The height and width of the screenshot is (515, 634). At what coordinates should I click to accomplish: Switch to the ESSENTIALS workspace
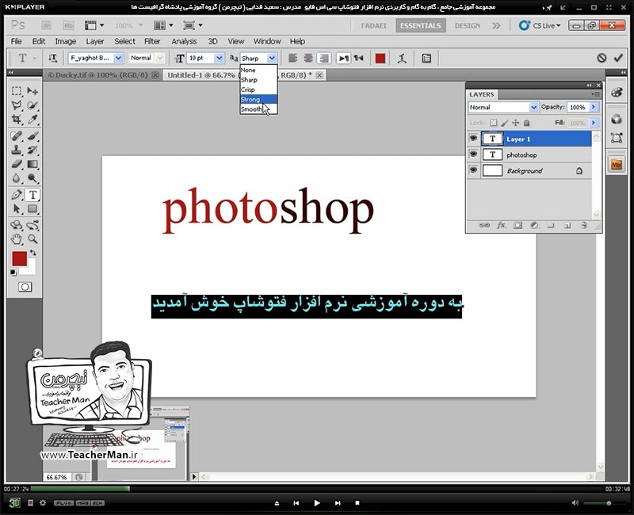tap(421, 25)
